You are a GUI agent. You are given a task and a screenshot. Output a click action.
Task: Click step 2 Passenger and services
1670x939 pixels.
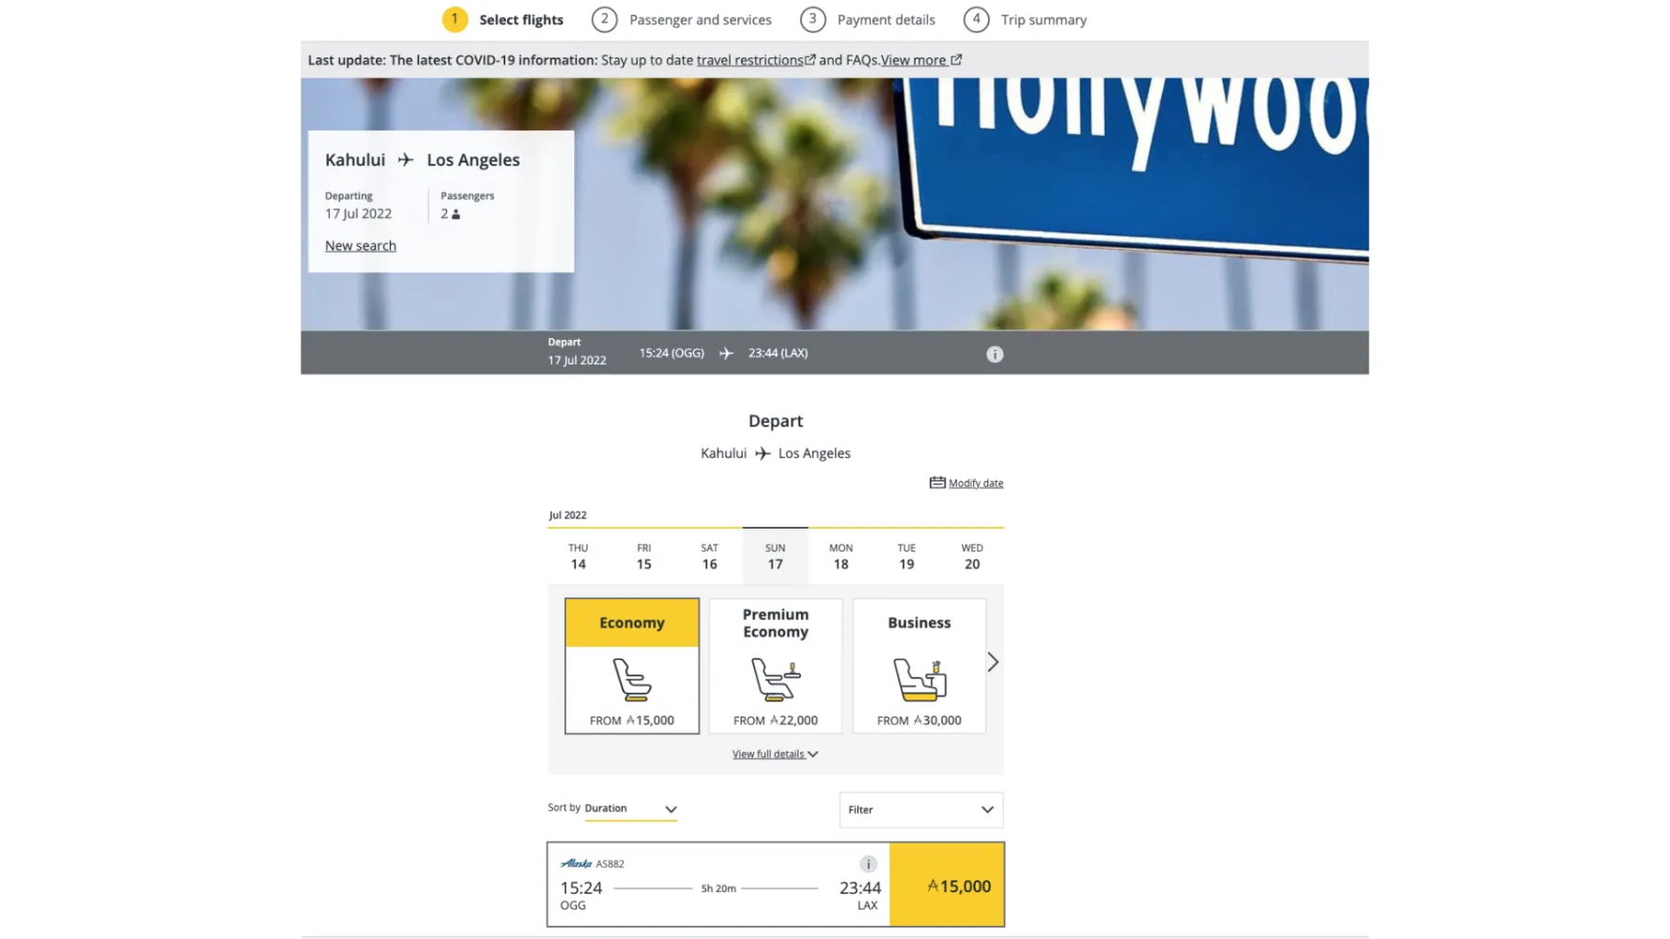pos(700,20)
